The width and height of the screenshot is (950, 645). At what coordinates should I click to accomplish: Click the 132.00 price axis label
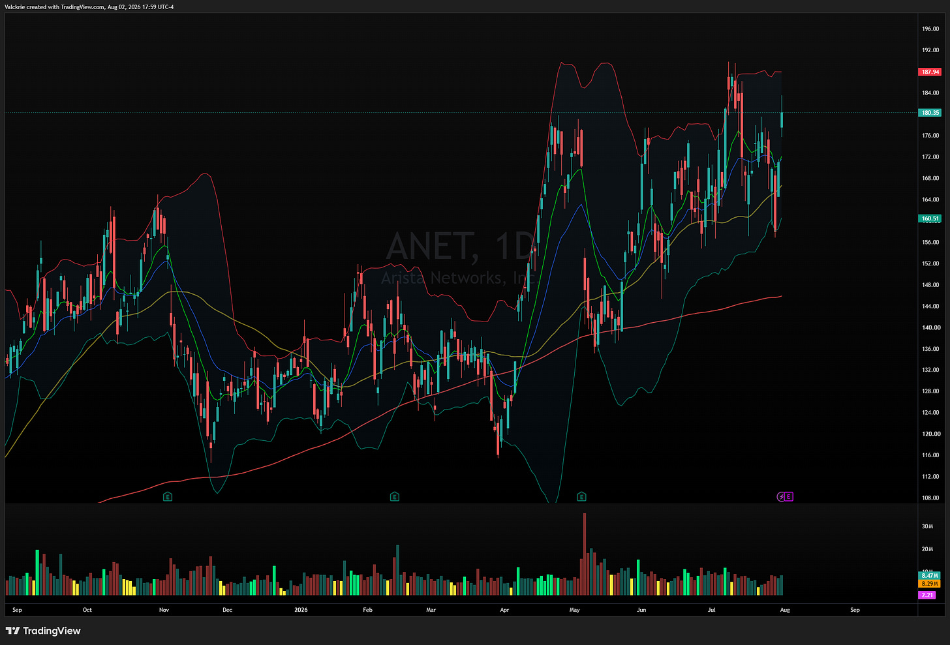pyautogui.click(x=930, y=370)
